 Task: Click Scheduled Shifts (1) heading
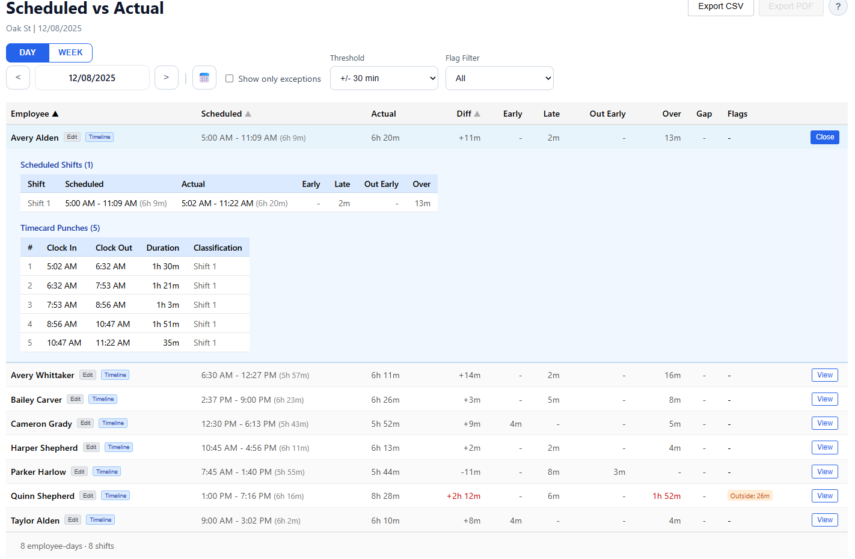click(x=57, y=165)
